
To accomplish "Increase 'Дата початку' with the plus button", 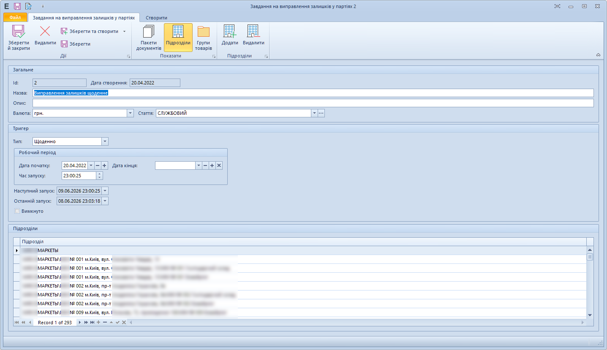I will [x=104, y=166].
